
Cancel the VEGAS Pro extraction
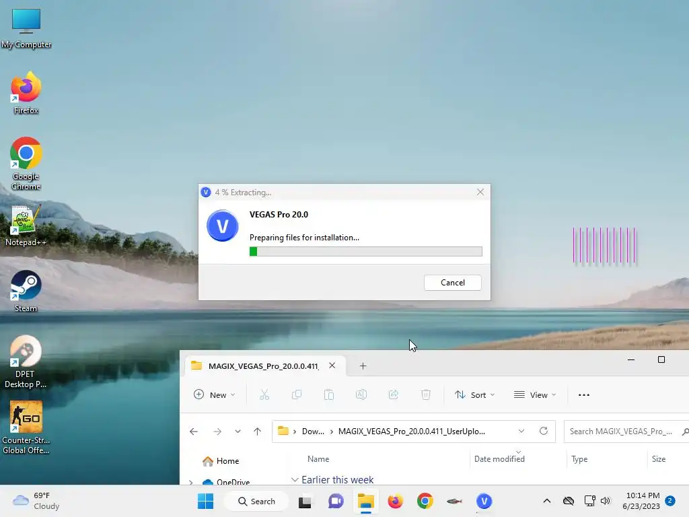coord(453,283)
